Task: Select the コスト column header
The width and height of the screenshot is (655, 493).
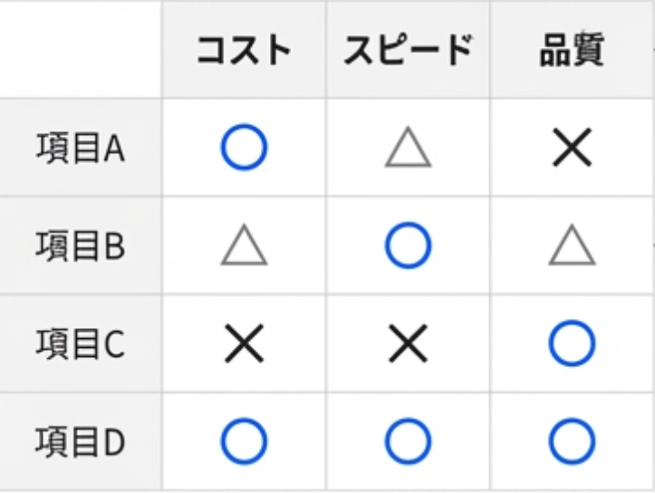Action: coord(244,51)
